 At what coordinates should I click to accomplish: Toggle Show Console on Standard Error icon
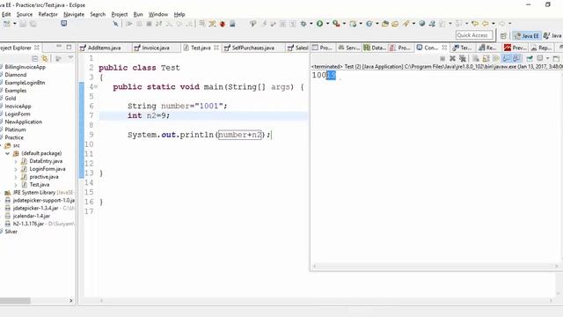coord(516,58)
